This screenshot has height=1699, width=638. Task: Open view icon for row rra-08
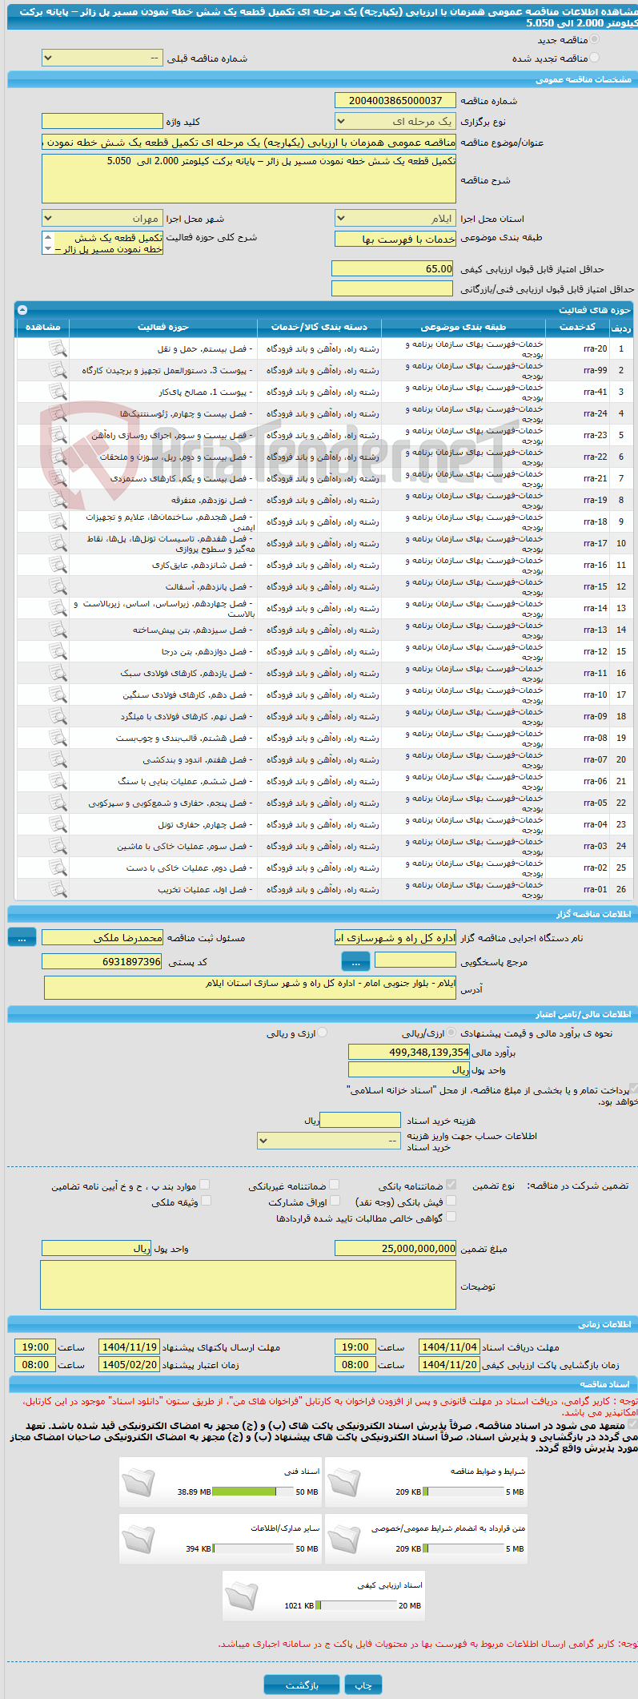pyautogui.click(x=58, y=738)
